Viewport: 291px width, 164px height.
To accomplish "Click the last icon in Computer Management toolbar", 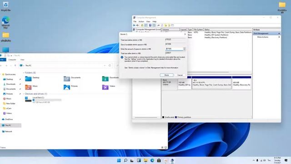I will pos(173,26).
